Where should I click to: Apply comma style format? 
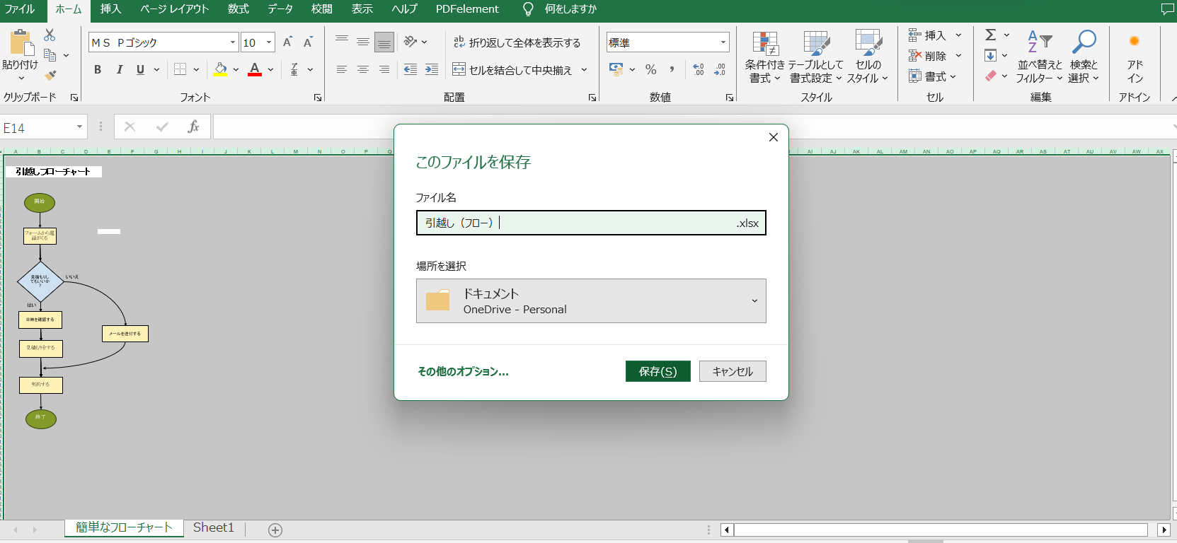click(672, 69)
